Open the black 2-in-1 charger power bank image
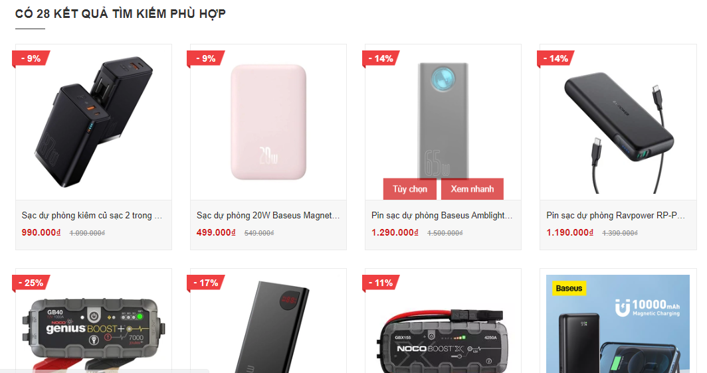This screenshot has width=707, height=373. (x=94, y=122)
